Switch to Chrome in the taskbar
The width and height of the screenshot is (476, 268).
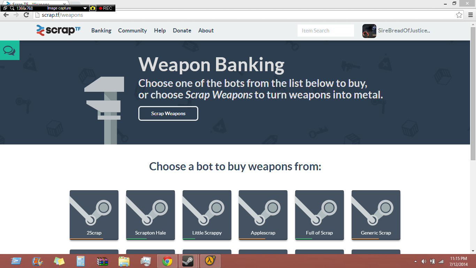point(167,261)
